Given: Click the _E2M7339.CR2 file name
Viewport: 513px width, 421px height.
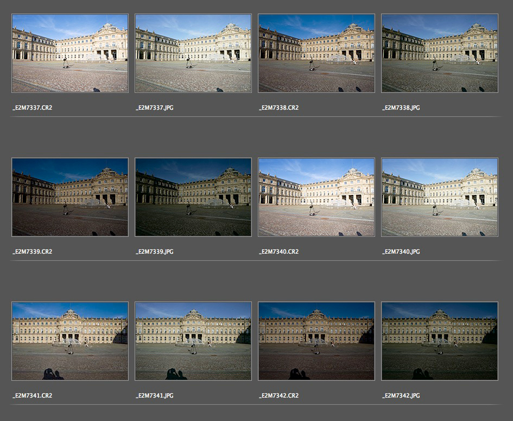Looking at the screenshot, I should click(x=32, y=252).
